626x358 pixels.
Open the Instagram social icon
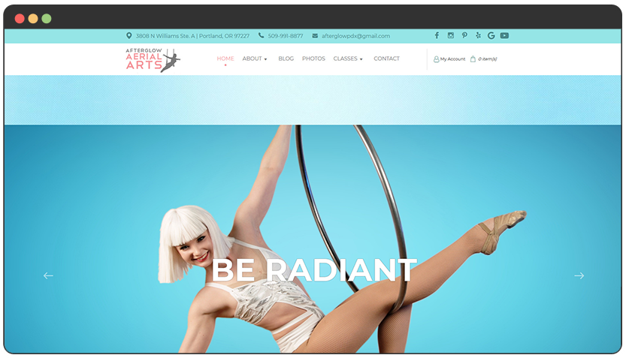(451, 35)
